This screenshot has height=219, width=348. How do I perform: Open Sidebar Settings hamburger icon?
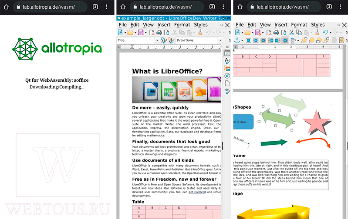coord(227,47)
